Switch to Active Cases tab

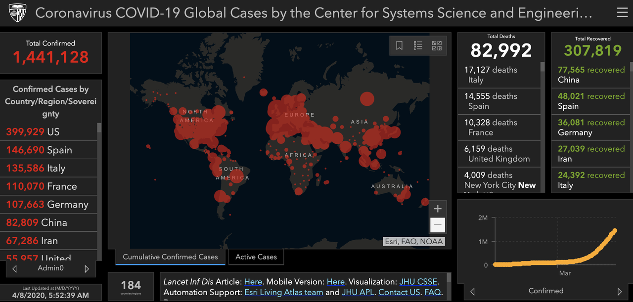(x=256, y=257)
